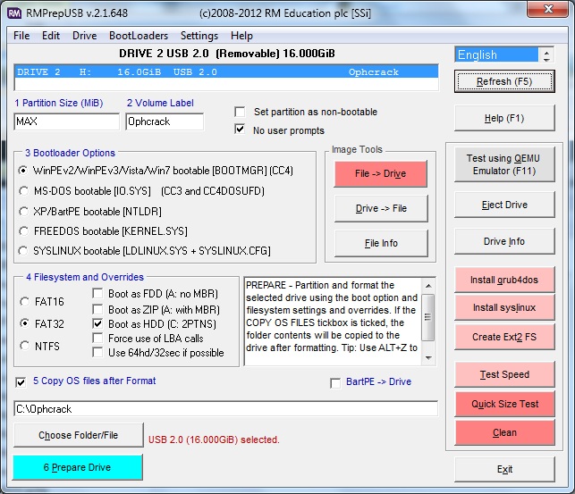The height and width of the screenshot is (494, 575).
Task: Click the Install syslinux button
Action: (504, 307)
